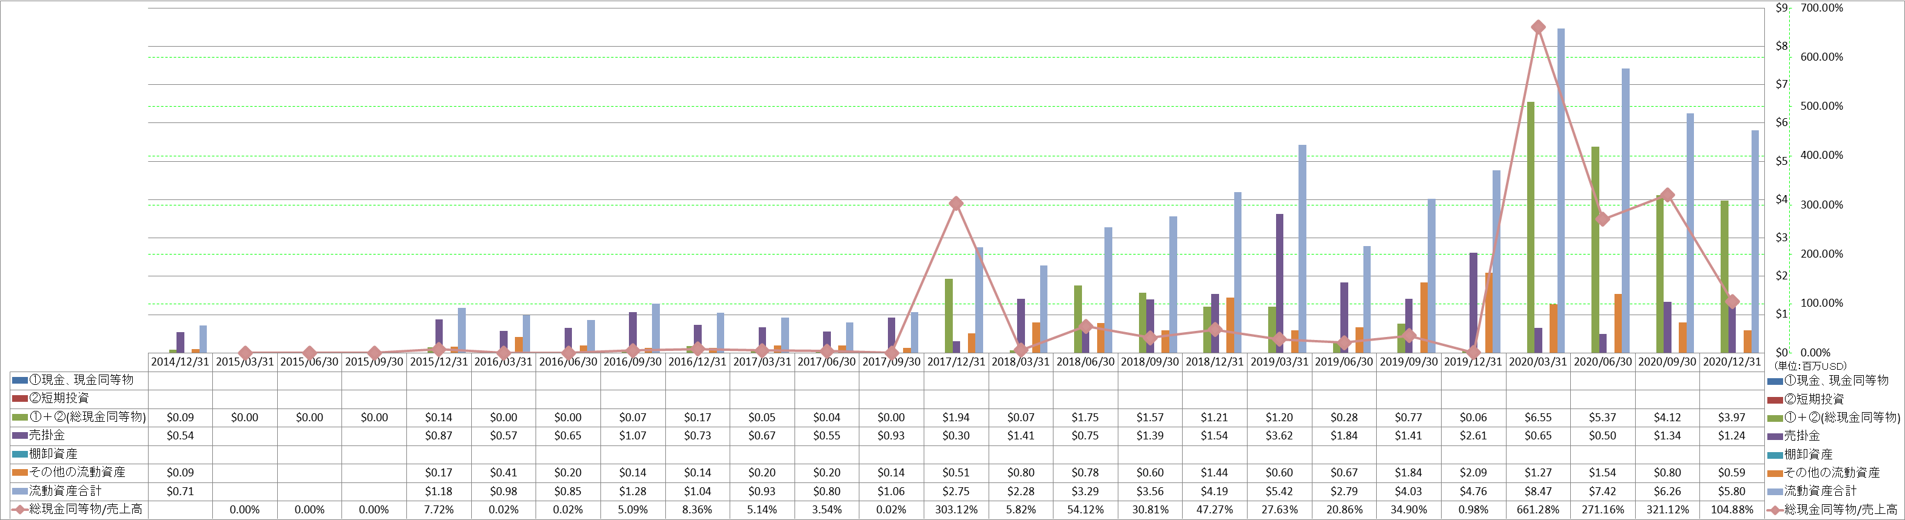Click the $5.42 流動資産合計 cell
This screenshot has height=520, width=1905.
[x=1279, y=491]
